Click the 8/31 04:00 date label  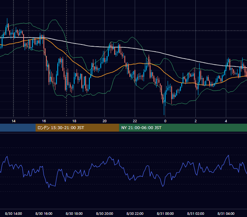226,213
